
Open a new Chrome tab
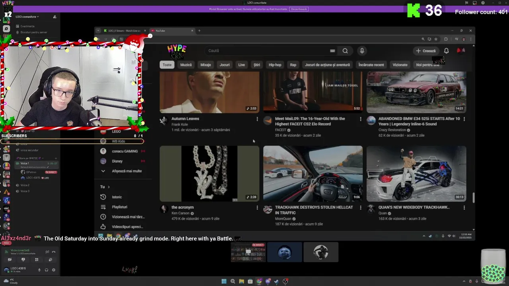coord(199,31)
